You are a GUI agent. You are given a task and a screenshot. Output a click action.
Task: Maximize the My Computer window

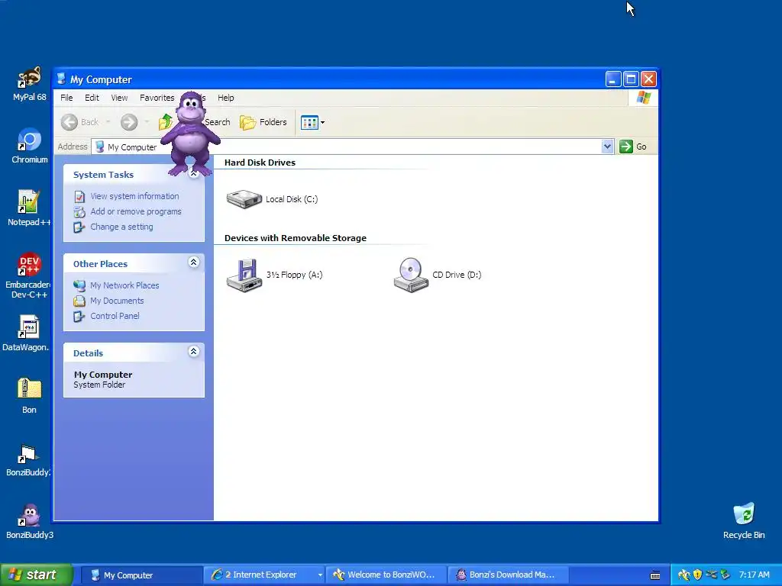point(631,79)
